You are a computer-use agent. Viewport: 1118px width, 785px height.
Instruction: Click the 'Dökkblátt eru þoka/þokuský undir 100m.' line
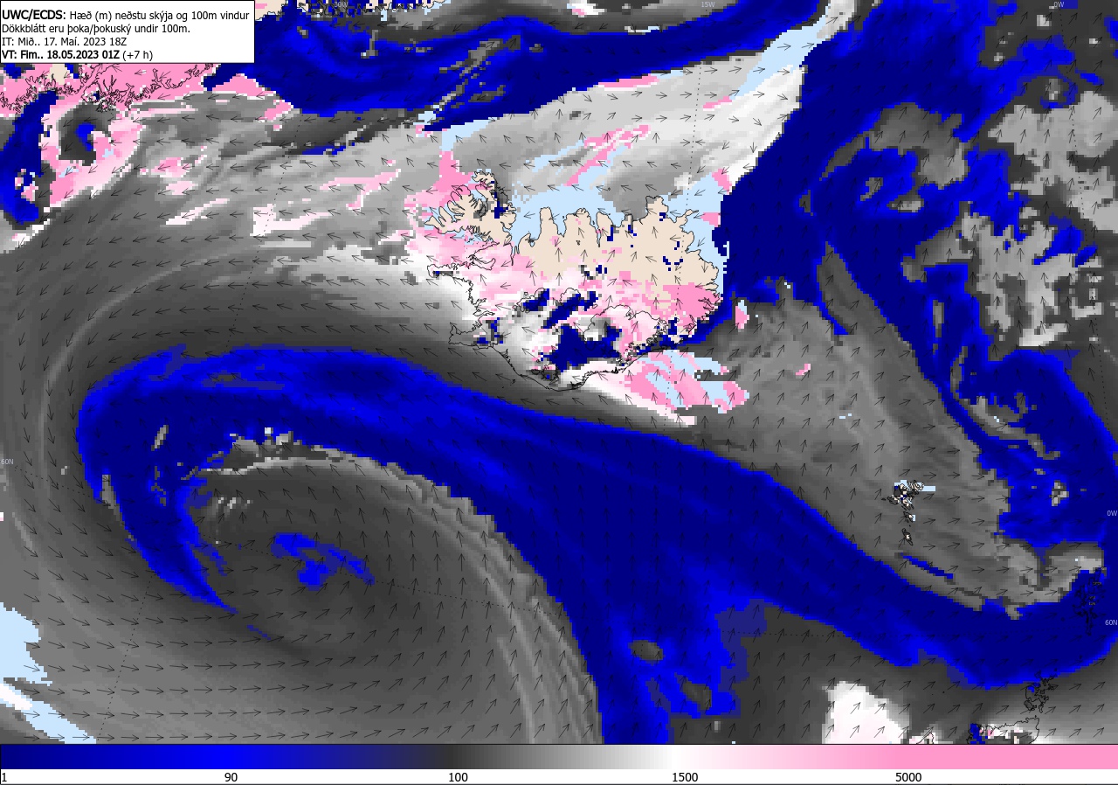coord(96,28)
